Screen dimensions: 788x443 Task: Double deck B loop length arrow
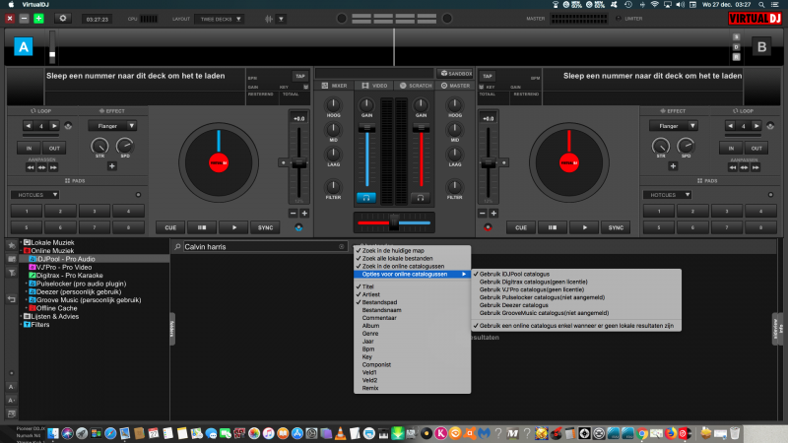click(755, 126)
